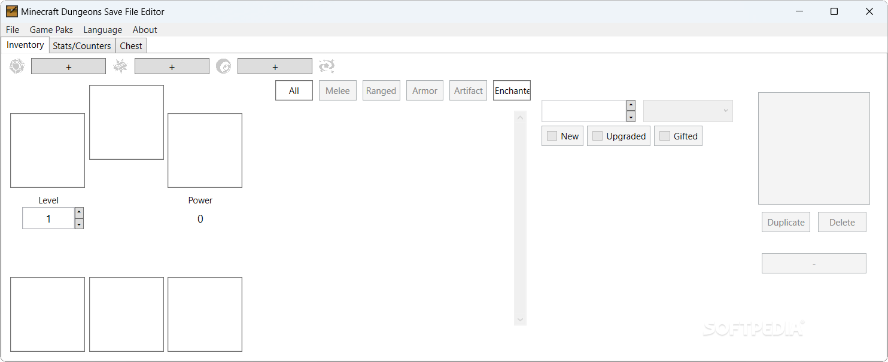888x362 pixels.
Task: Select the equipment slot above the Level label
Action: point(47,150)
